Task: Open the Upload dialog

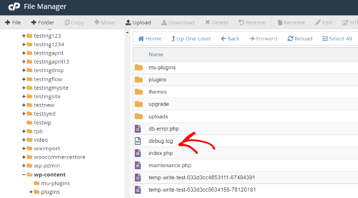Action: (x=138, y=23)
